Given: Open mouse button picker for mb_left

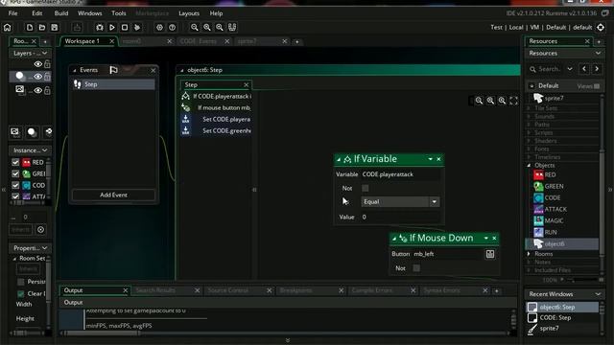Looking at the screenshot, I should coord(490,254).
